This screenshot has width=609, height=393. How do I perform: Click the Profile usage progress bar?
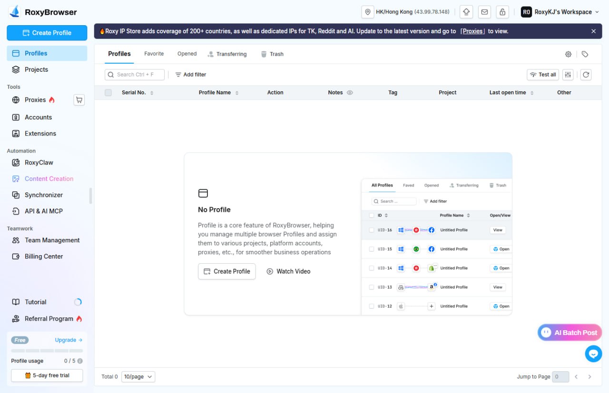[47, 351]
